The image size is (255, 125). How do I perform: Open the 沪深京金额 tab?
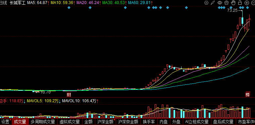tap(128, 122)
